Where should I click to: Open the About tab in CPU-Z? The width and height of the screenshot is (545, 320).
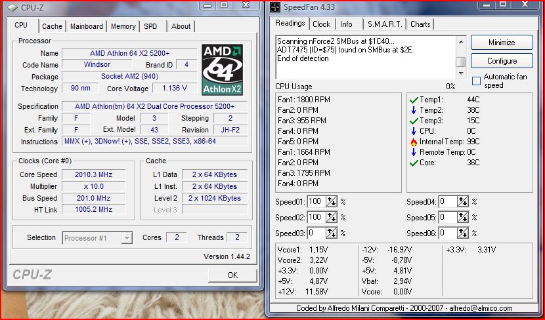tap(181, 26)
